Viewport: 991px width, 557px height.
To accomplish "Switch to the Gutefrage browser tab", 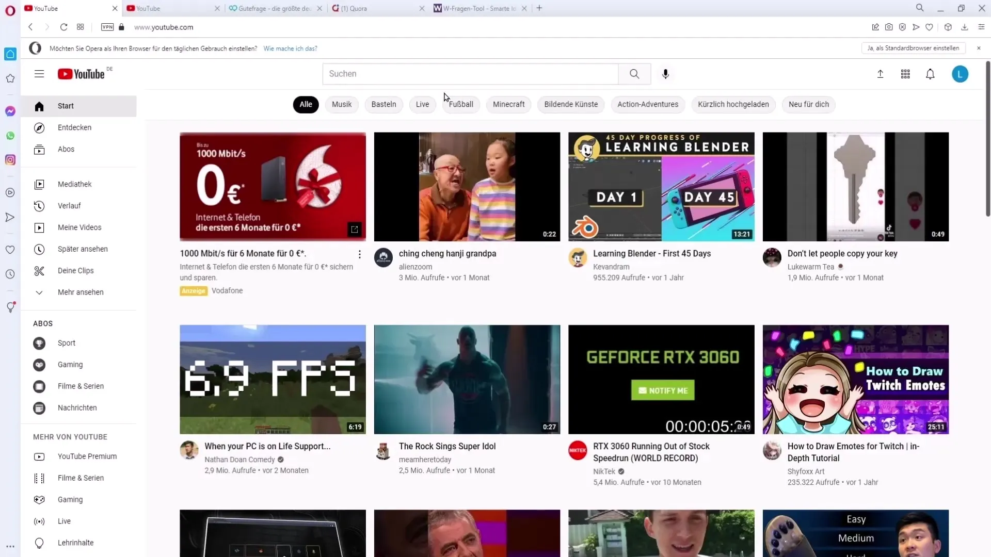I will click(275, 8).
